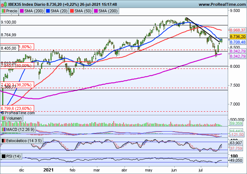The height and width of the screenshot is (174, 247).
Task: Click the blue 8.708,48 SMA value tag
Action: click(x=238, y=42)
